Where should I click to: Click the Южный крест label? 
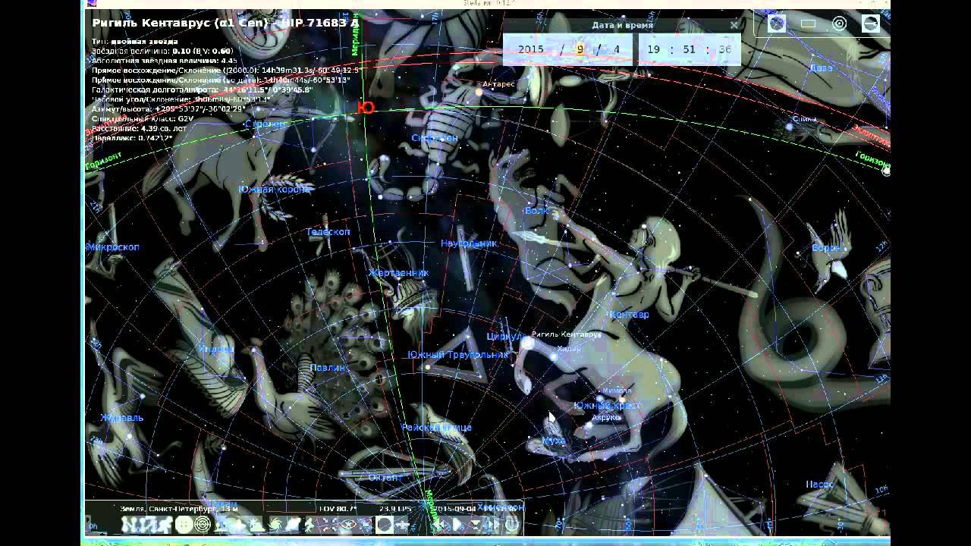[x=608, y=406]
